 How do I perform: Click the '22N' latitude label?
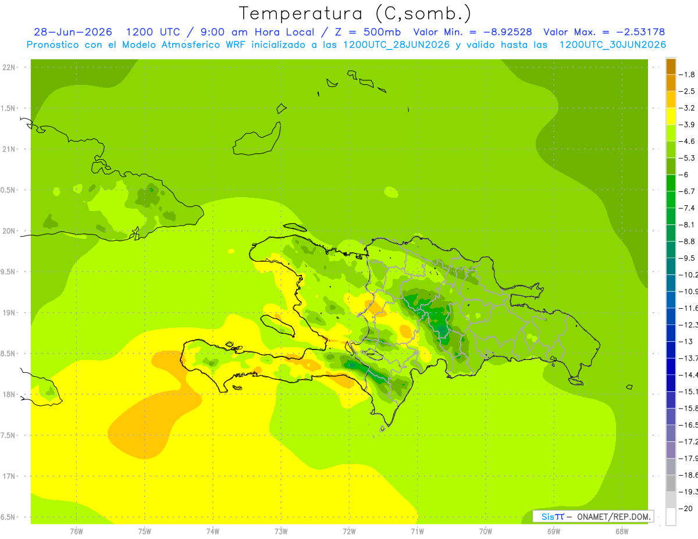tap(9, 67)
